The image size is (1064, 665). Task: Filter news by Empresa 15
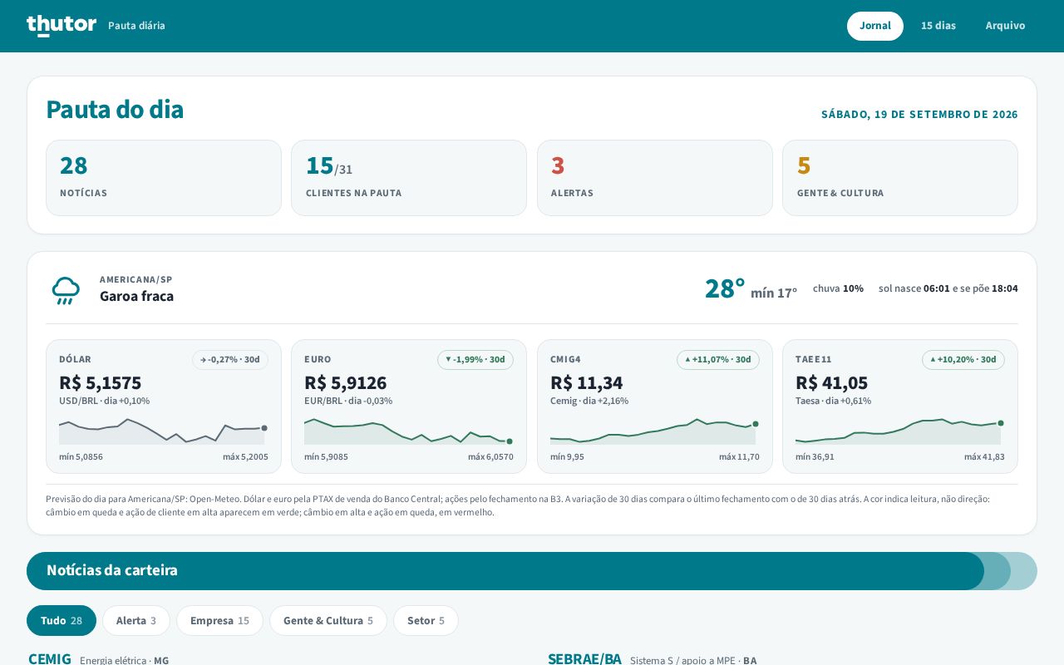click(x=219, y=621)
